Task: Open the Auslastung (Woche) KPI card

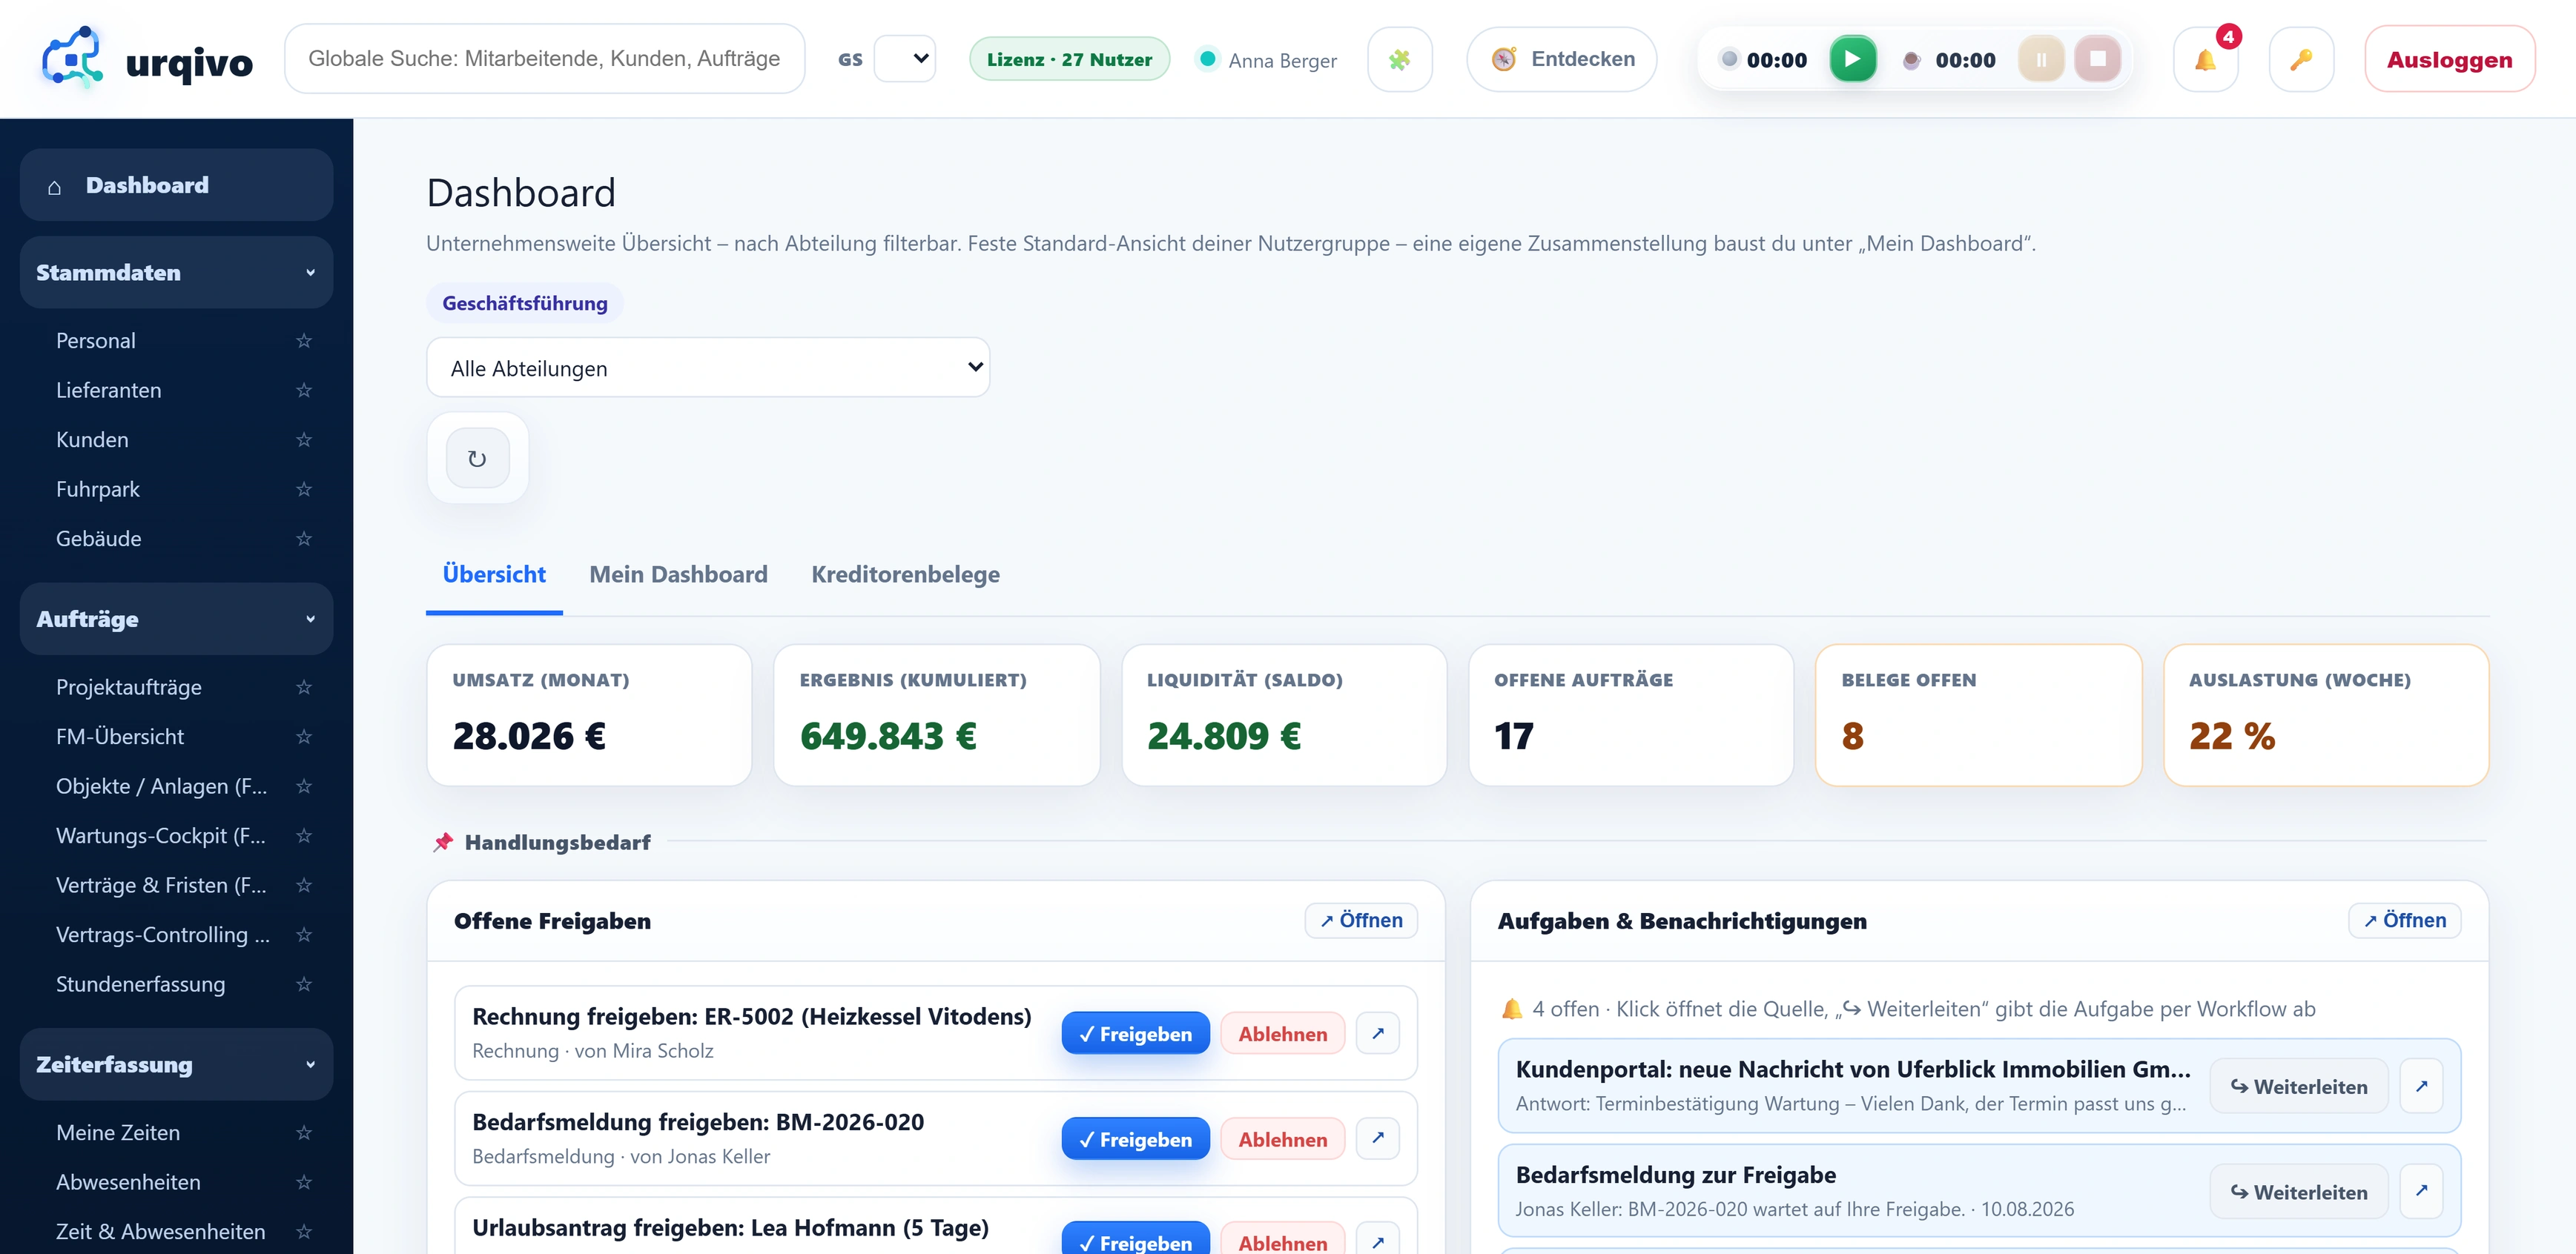Action: 2325,714
